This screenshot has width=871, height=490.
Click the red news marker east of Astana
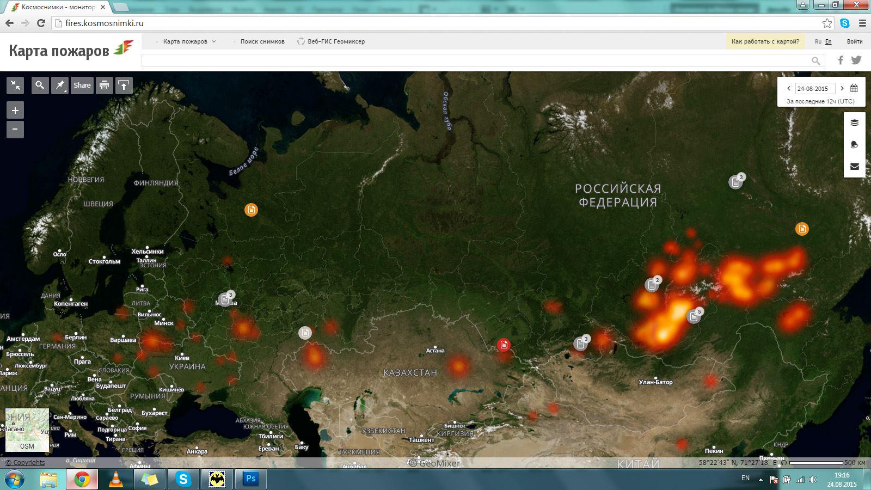click(x=504, y=345)
